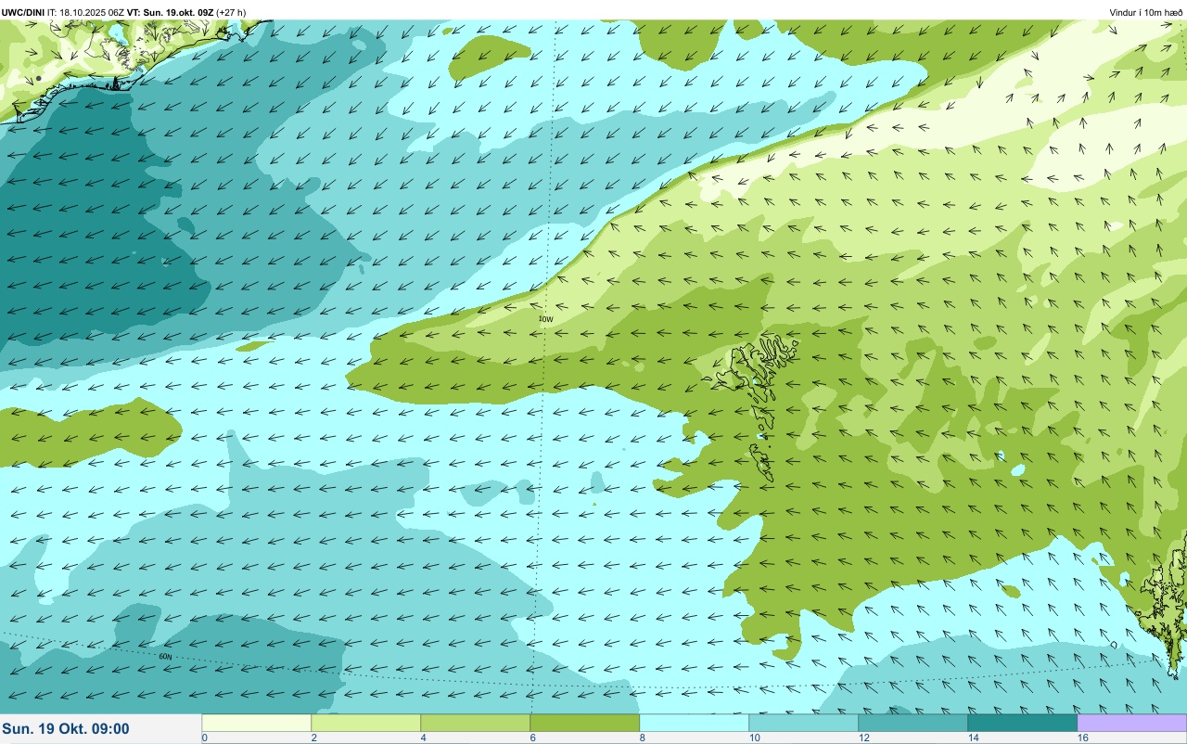Click the legend scale value '6'
1187x744 pixels.
pos(533,738)
